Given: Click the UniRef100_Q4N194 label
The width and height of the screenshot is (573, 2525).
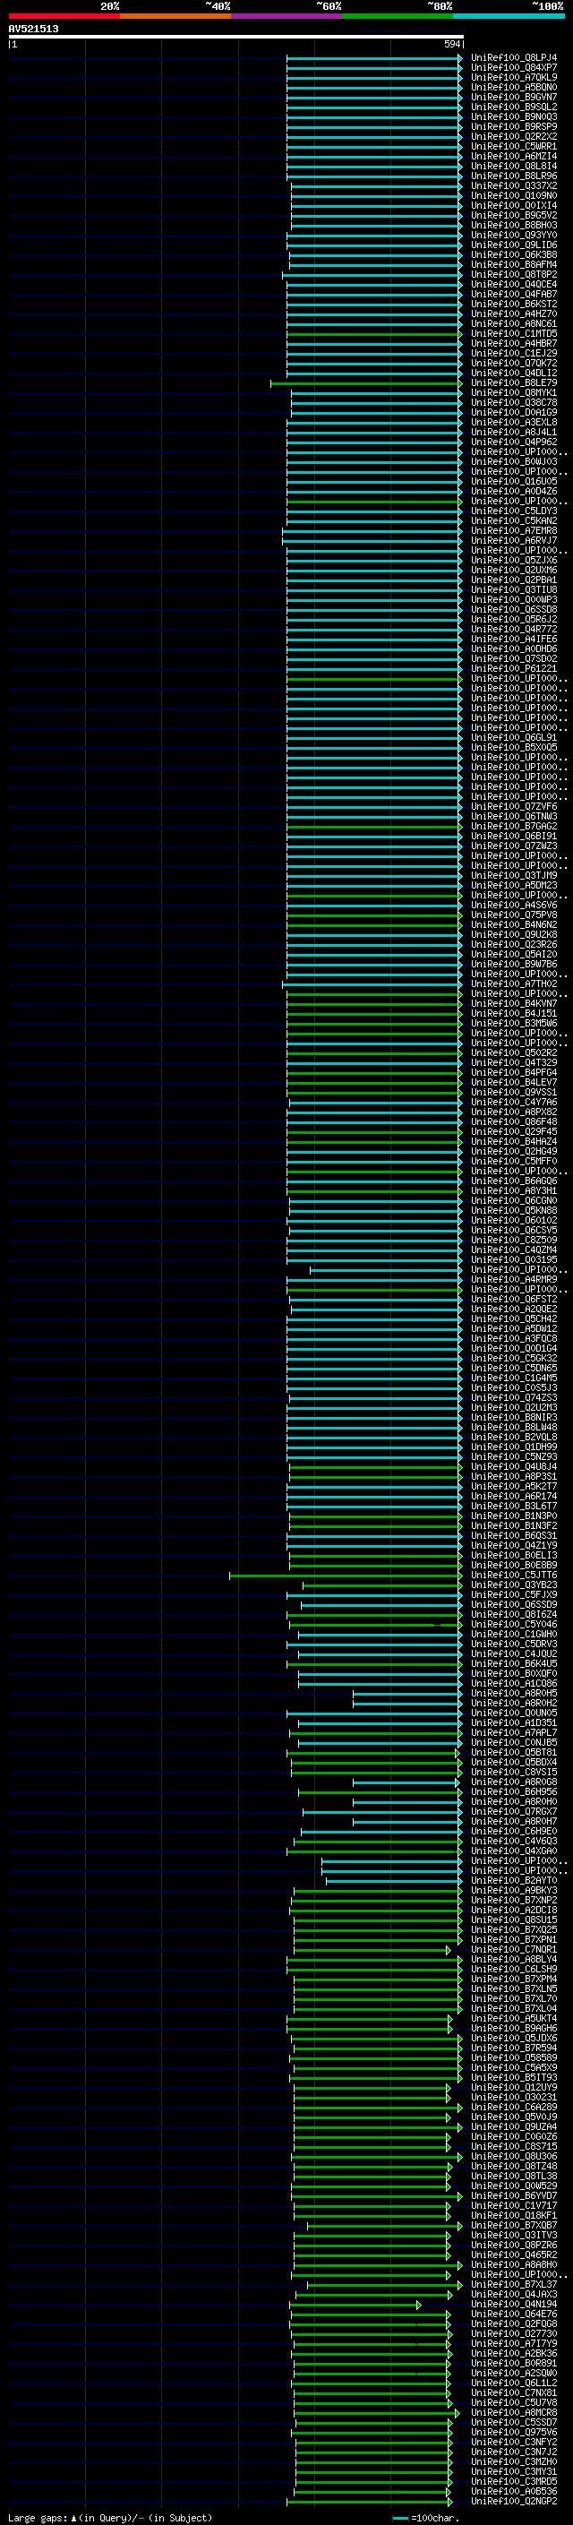Looking at the screenshot, I should pyautogui.click(x=514, y=2304).
